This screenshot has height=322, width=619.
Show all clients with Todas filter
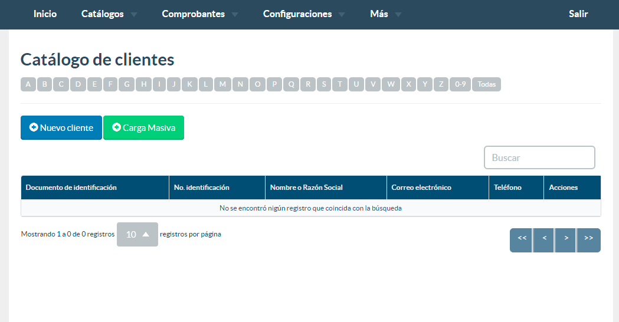486,84
